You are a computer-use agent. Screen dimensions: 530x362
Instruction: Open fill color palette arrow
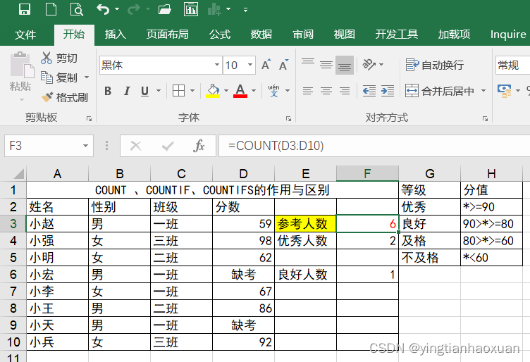point(226,90)
